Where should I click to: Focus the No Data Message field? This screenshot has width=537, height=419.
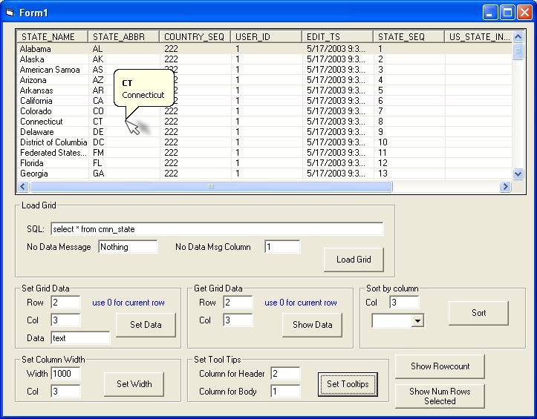pos(128,247)
